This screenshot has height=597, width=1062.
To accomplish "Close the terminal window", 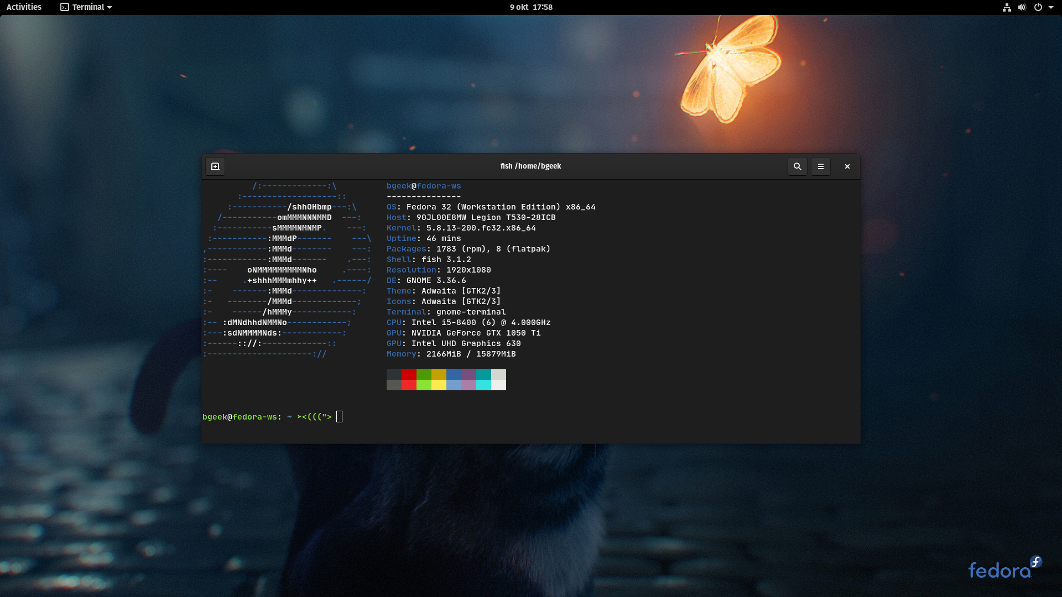I will [847, 166].
